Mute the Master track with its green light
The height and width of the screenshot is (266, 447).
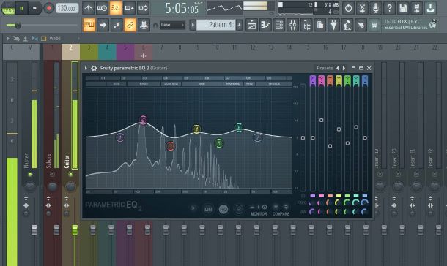pyautogui.click(x=30, y=174)
